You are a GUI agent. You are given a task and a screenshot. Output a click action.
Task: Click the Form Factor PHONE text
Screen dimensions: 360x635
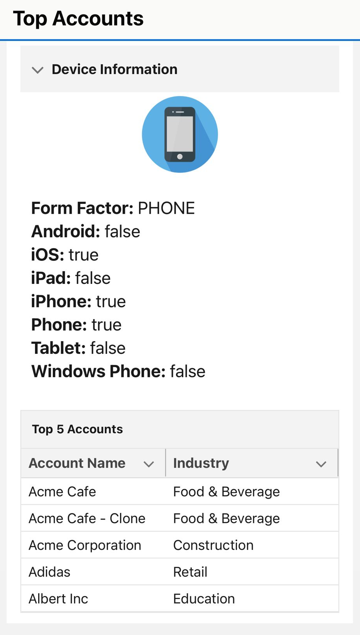pos(113,208)
